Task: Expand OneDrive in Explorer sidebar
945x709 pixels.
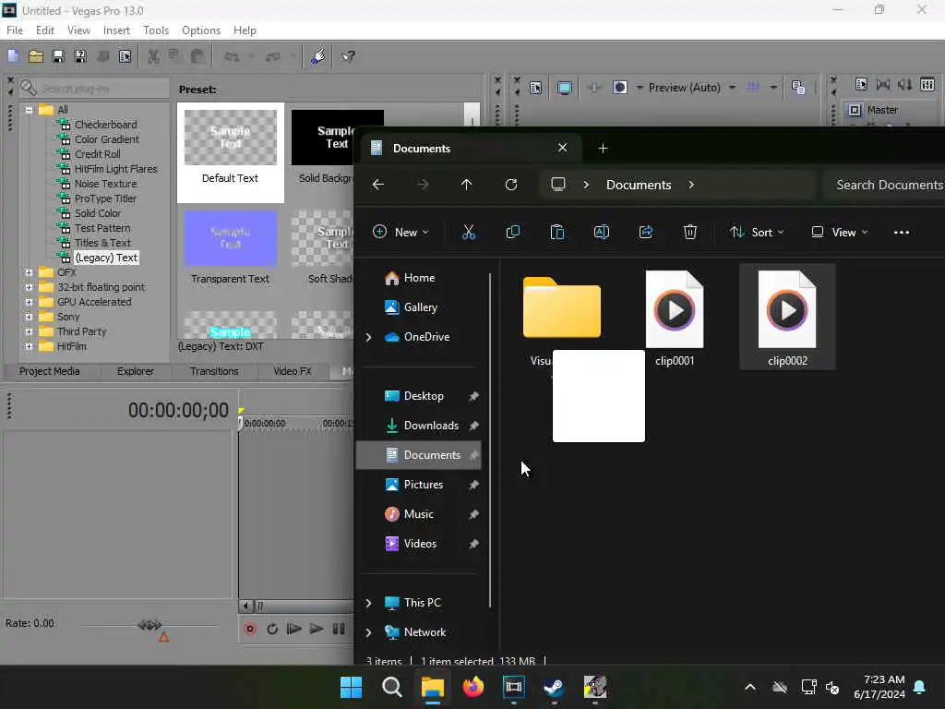Action: click(x=368, y=337)
